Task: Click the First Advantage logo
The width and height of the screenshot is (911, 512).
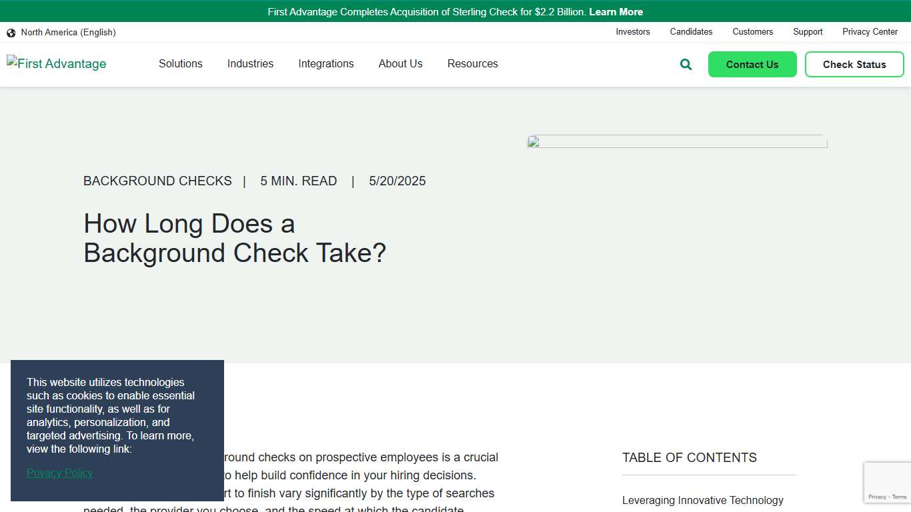Action: coord(56,63)
